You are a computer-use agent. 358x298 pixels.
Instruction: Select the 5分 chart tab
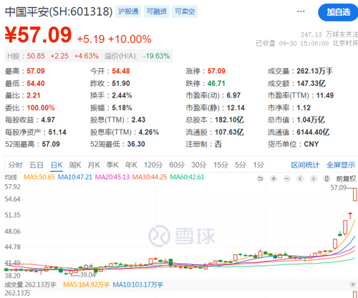(241, 165)
